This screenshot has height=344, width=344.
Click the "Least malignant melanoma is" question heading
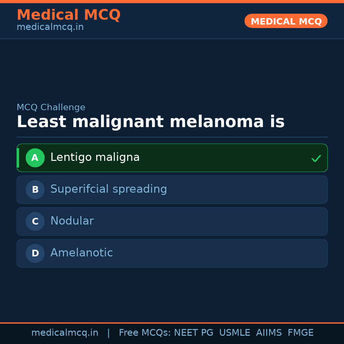tap(150, 122)
